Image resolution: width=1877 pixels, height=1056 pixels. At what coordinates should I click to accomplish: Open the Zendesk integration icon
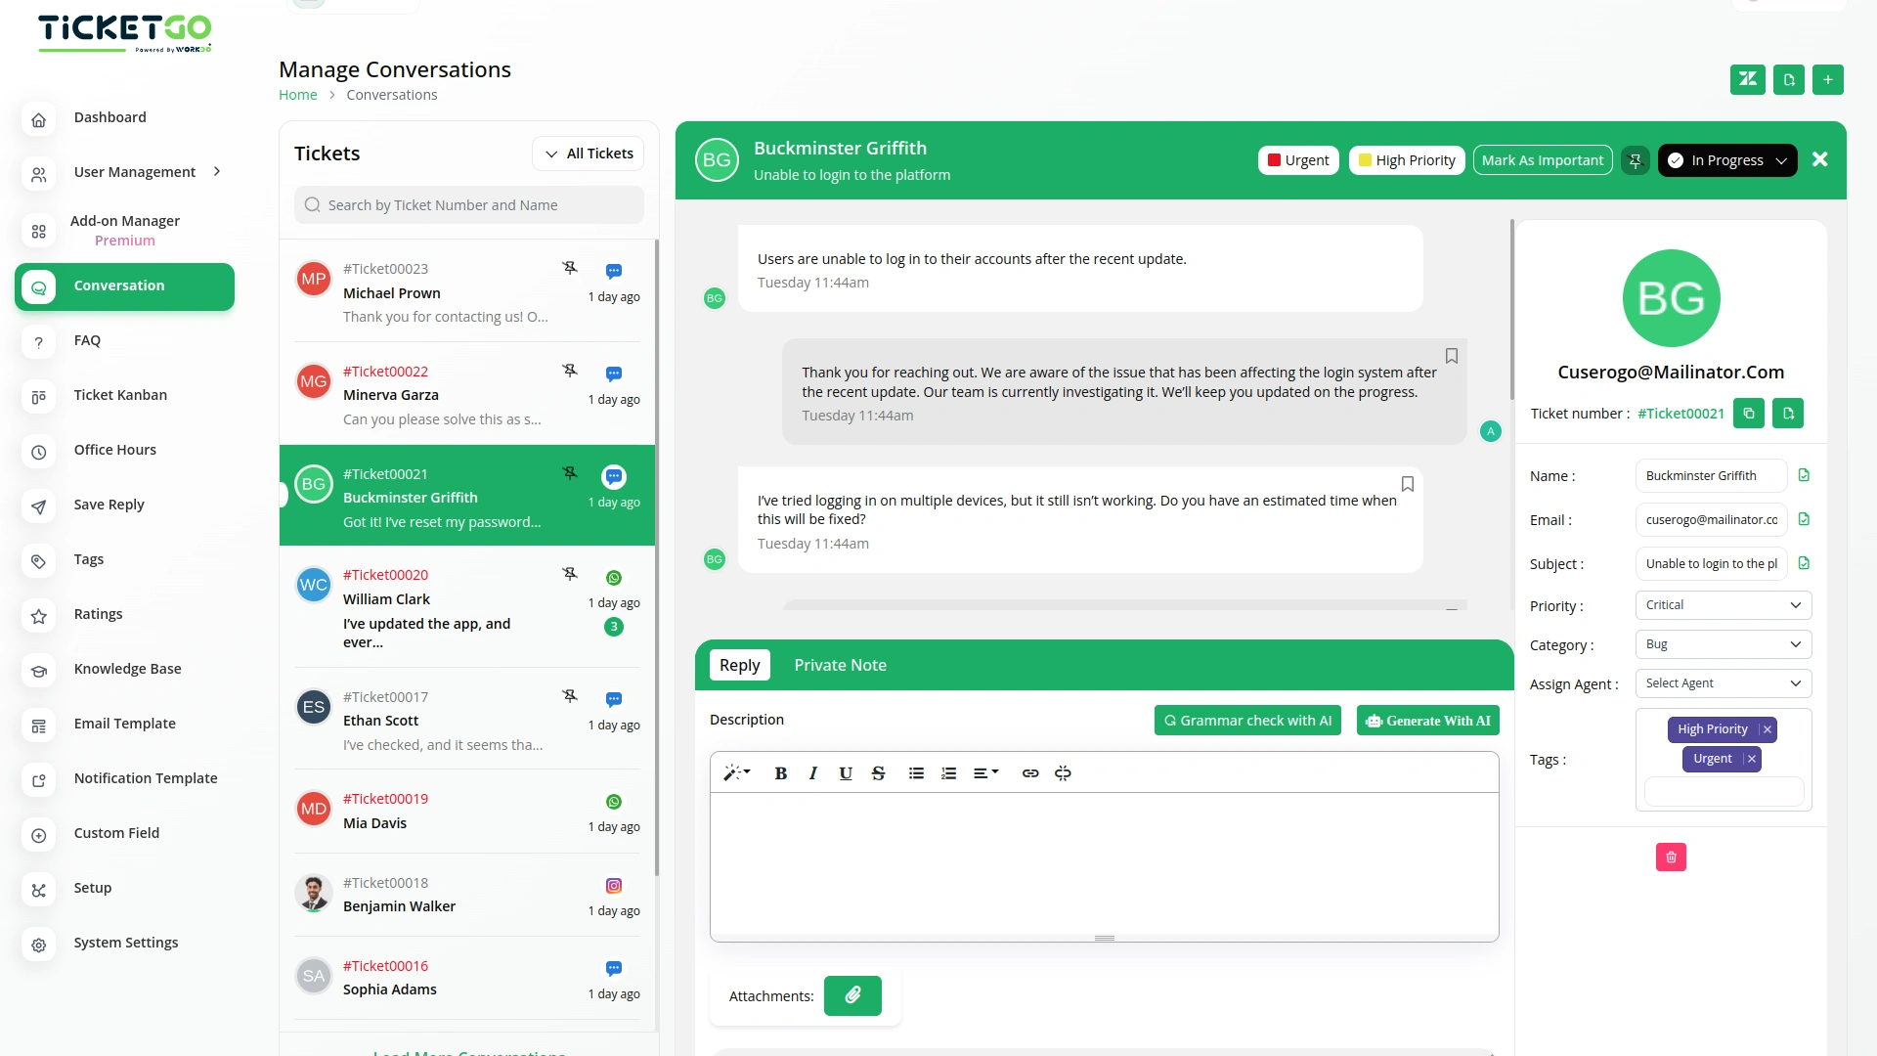pos(1748,79)
